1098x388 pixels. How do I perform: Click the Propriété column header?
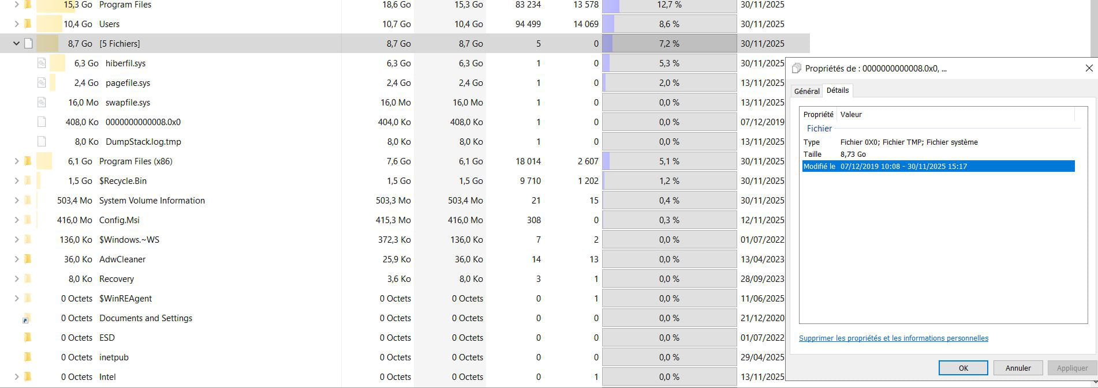(818, 115)
